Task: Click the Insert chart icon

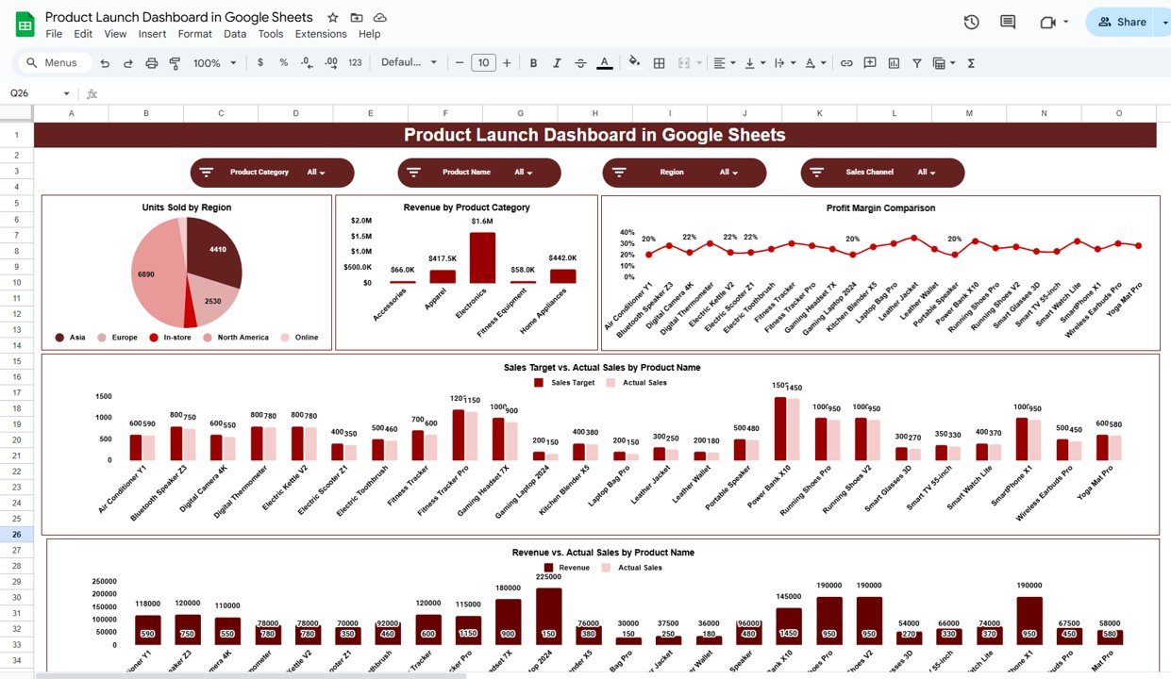Action: tap(893, 62)
